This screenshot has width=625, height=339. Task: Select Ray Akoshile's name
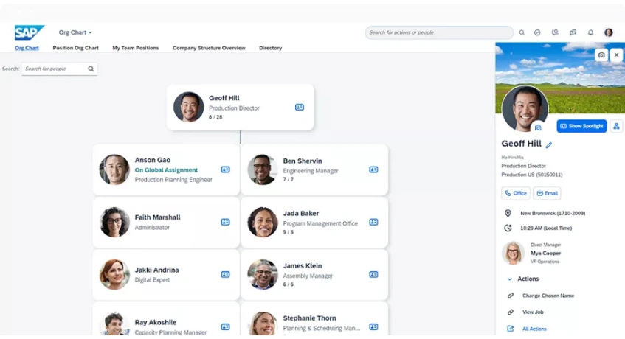point(156,322)
